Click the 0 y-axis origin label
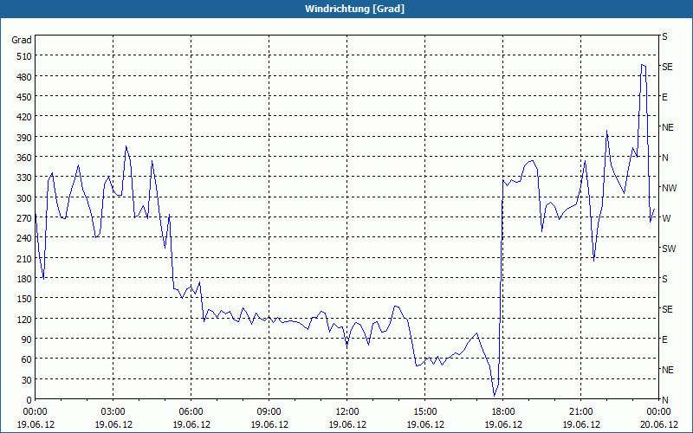693x433 pixels. [29, 400]
